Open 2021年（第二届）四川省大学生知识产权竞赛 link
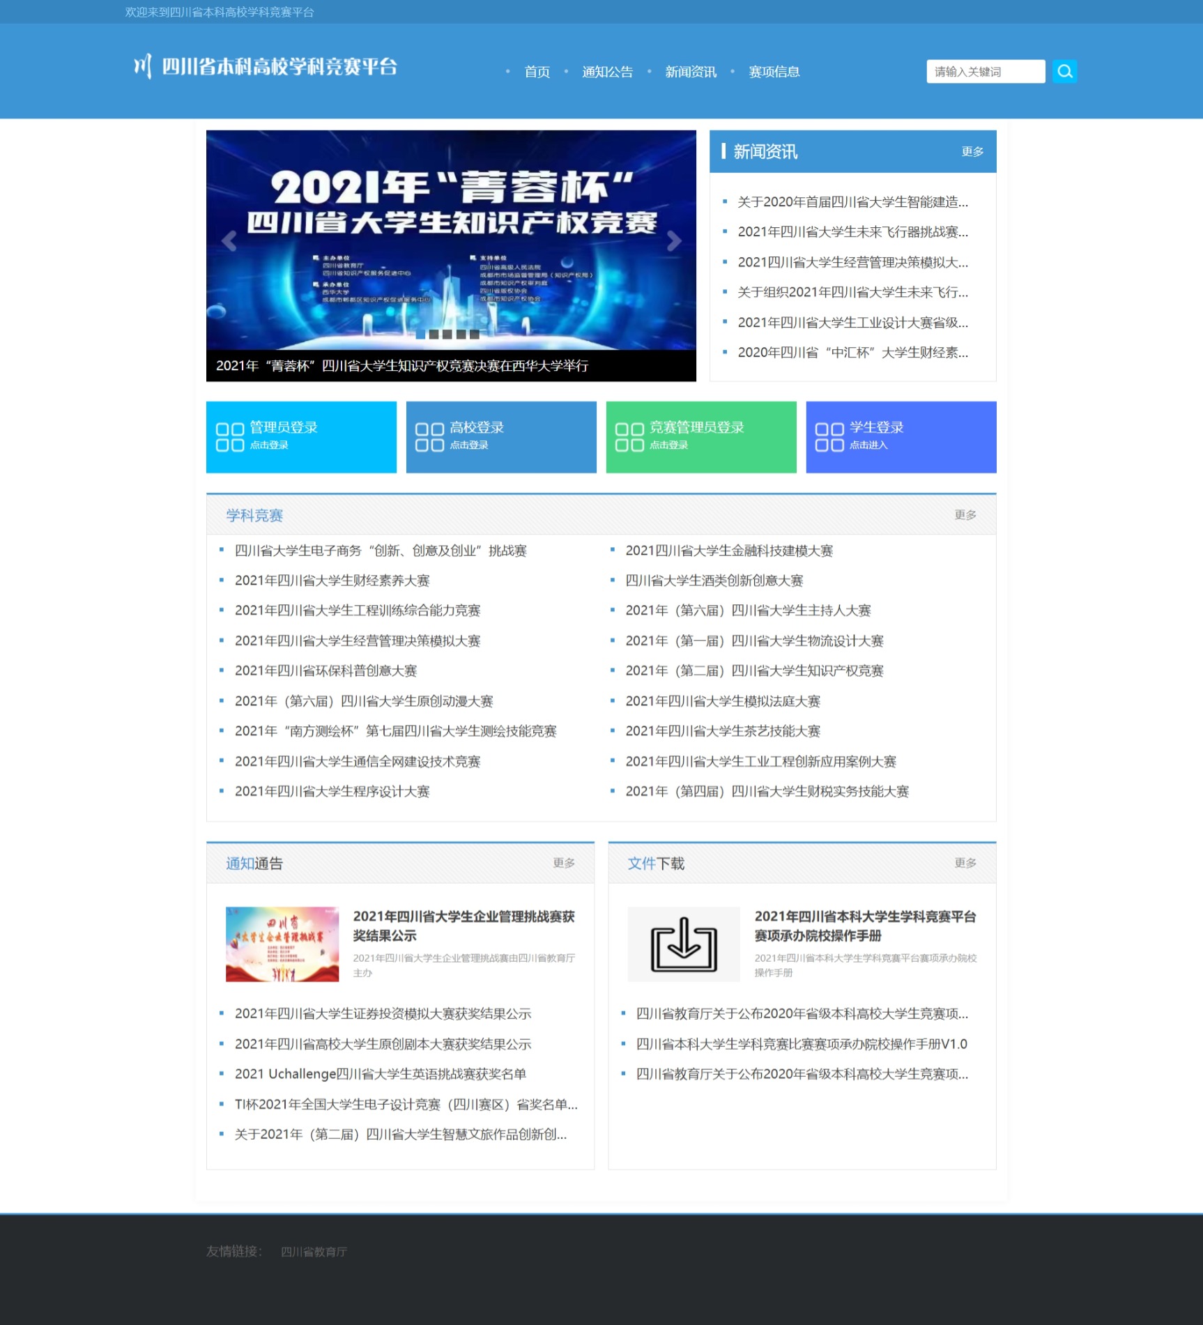 754,671
